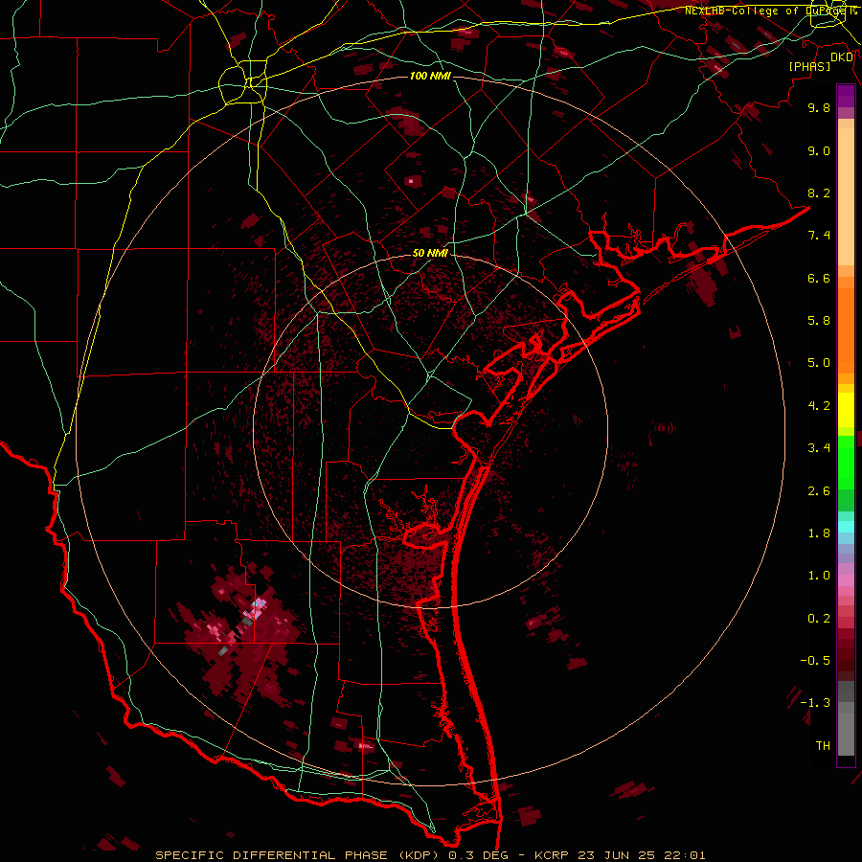Click the "[PHAS]" units label above the scale
This screenshot has width=862, height=862.
tap(809, 66)
